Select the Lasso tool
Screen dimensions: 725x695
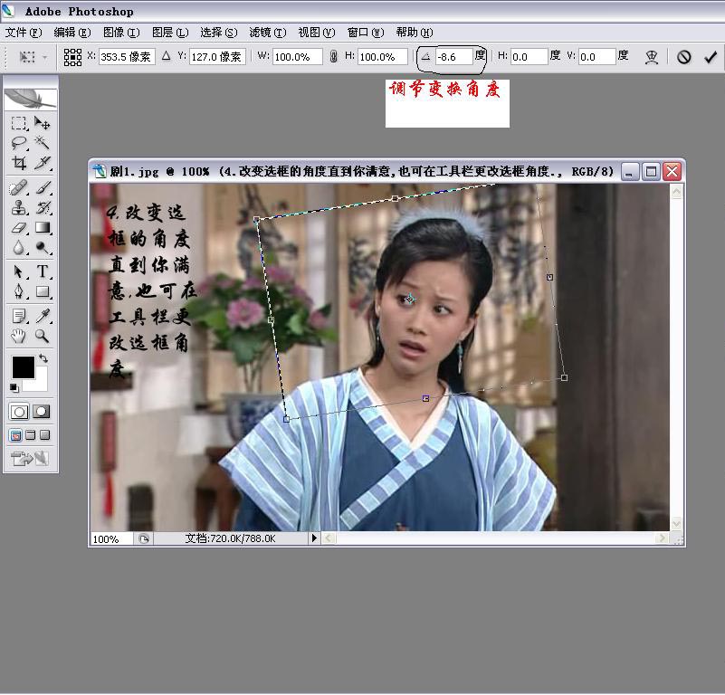coord(19,143)
